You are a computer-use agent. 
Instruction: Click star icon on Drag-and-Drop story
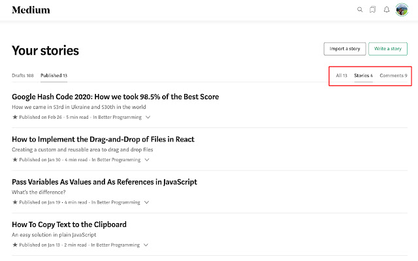tap(14, 160)
